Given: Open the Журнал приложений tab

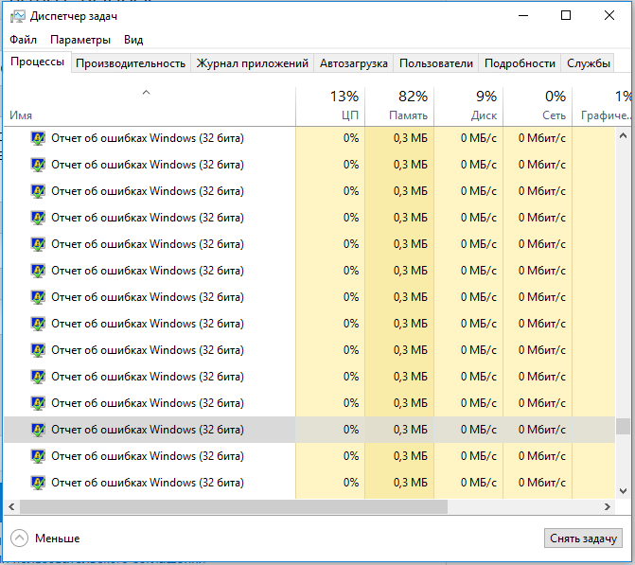Looking at the screenshot, I should click(x=253, y=63).
